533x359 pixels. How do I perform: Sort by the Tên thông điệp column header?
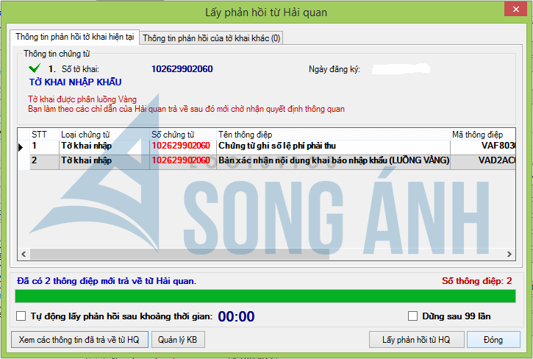pyautogui.click(x=333, y=134)
